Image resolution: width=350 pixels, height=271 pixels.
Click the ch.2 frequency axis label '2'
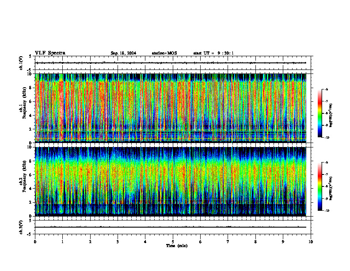(31, 202)
